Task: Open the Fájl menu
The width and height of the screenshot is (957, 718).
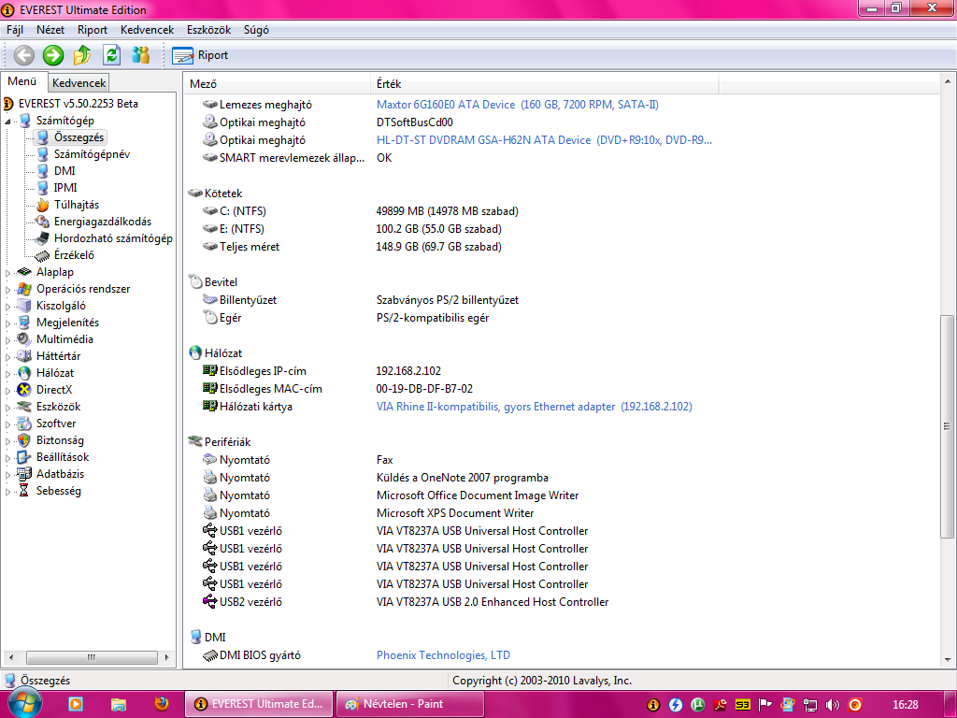Action: (x=15, y=30)
